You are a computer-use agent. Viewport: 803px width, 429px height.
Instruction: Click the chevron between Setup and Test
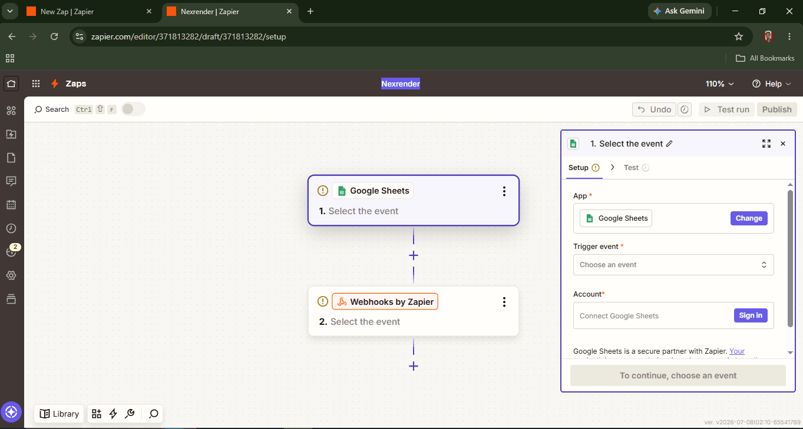(613, 168)
